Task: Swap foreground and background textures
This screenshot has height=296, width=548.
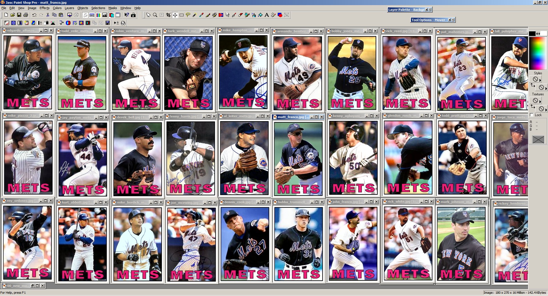Action: [x=533, y=106]
